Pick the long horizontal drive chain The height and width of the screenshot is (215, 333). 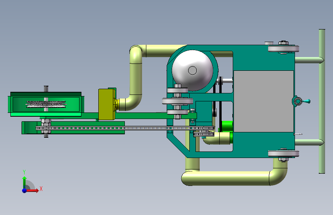[125, 128]
